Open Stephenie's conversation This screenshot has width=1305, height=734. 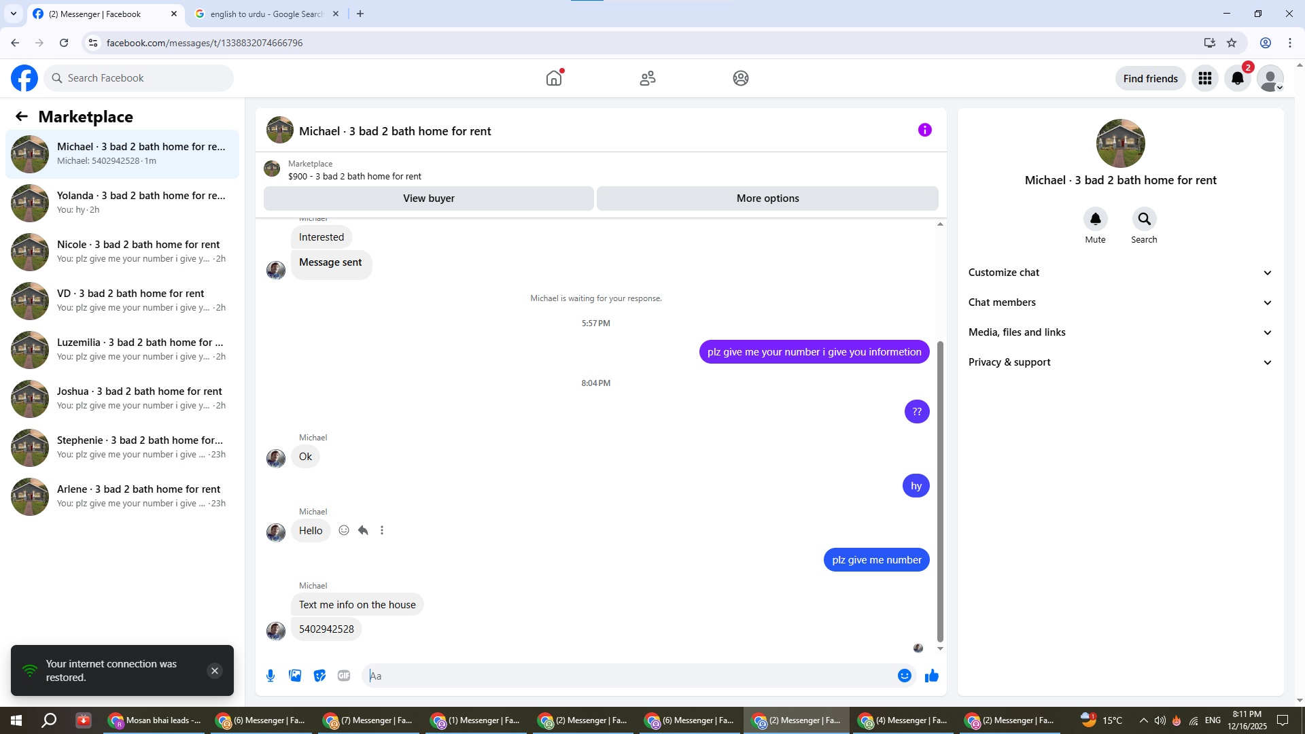122,447
